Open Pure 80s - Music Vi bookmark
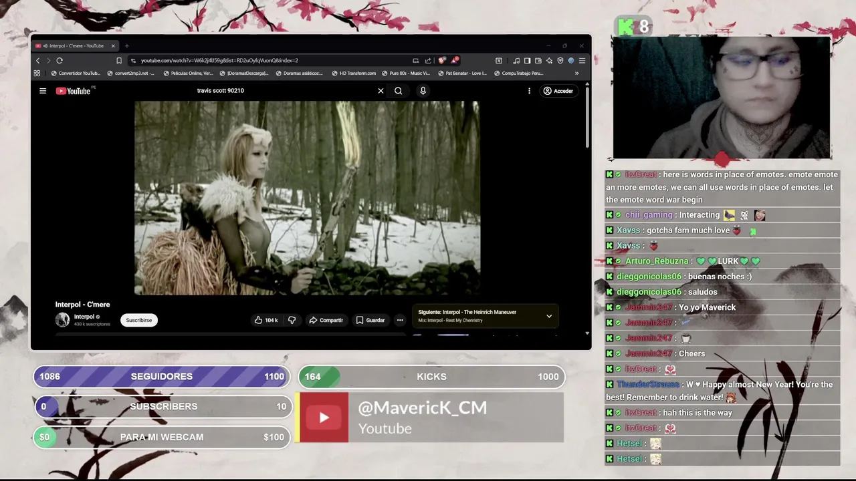This screenshot has width=856, height=481. 406,73
